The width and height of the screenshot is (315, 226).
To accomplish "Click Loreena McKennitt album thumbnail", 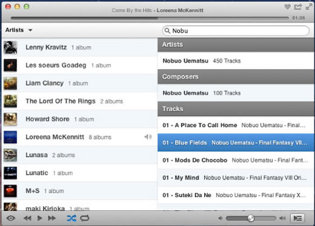I will click(10, 137).
